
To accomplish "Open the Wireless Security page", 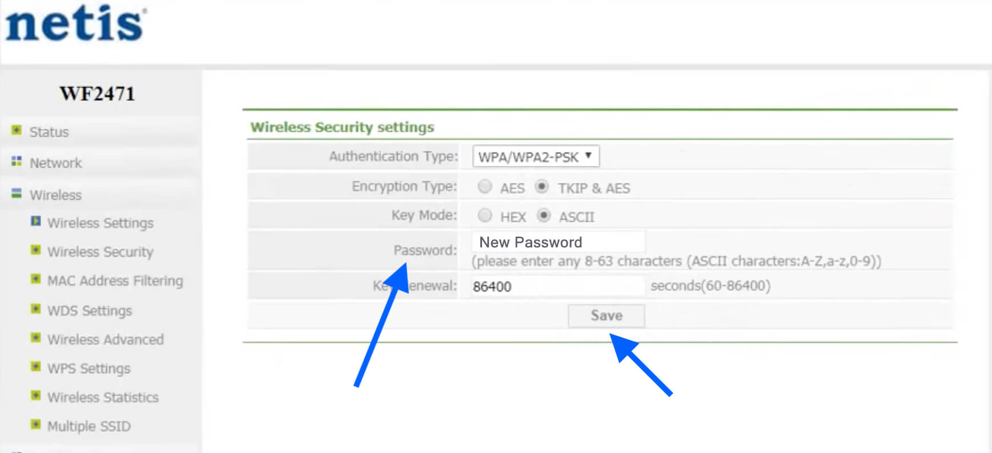I will click(100, 252).
